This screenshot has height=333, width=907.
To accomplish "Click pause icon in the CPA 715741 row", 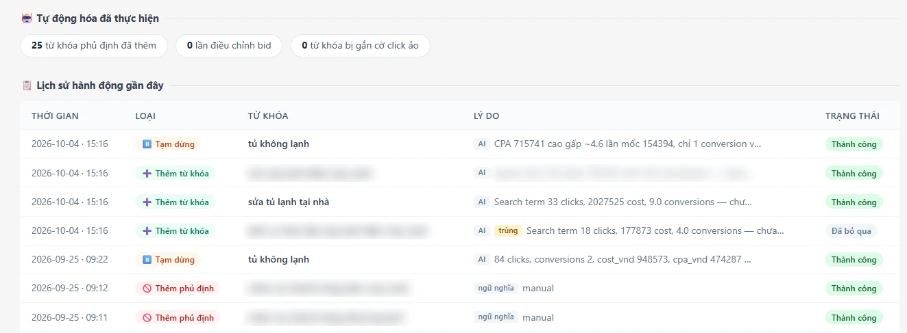I will pyautogui.click(x=147, y=144).
